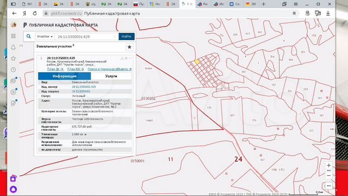The width and height of the screenshot is (348, 196).
Task: Open the purple Yandex market bag icon
Action: tap(13, 179)
